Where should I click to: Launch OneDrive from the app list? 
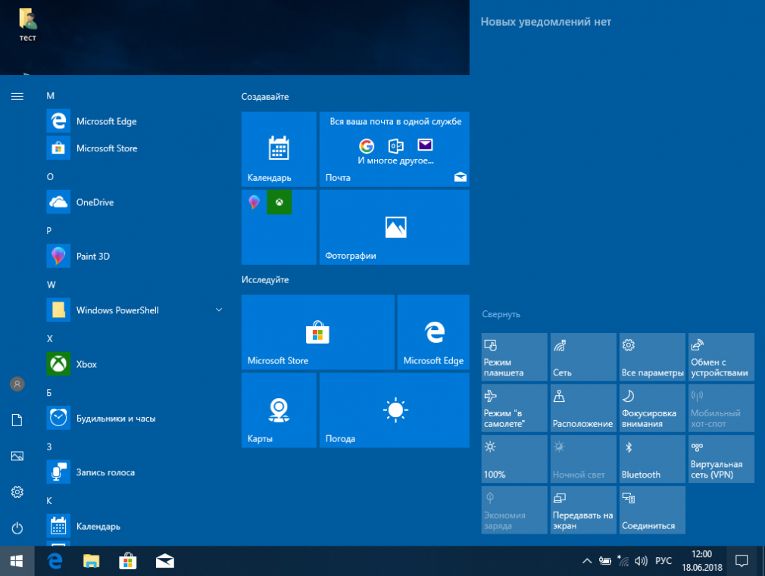[134, 202]
